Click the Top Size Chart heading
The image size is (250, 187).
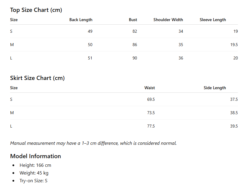(36, 10)
